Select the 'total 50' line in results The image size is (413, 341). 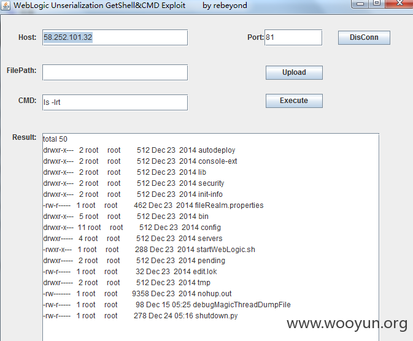[55, 139]
